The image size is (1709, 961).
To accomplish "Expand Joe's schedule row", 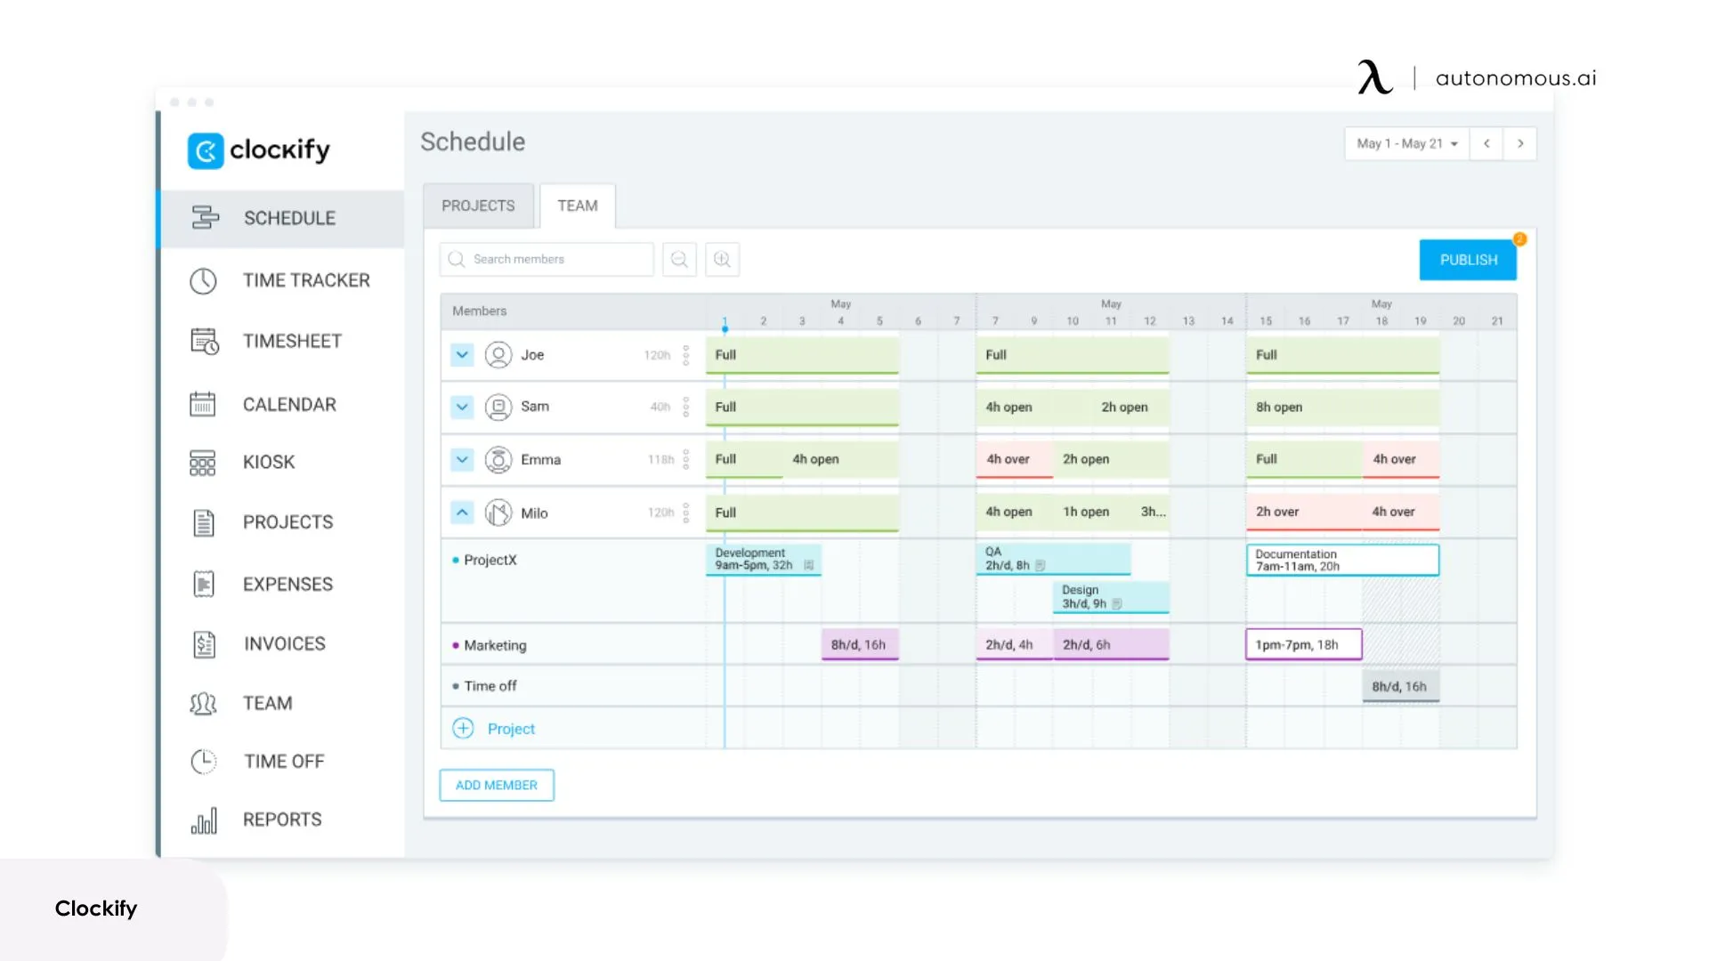I will (462, 355).
